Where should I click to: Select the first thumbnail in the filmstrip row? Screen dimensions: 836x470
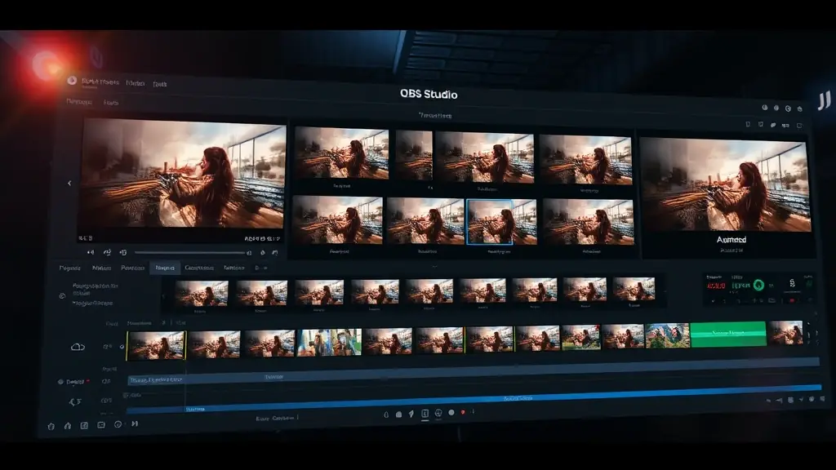click(x=202, y=293)
